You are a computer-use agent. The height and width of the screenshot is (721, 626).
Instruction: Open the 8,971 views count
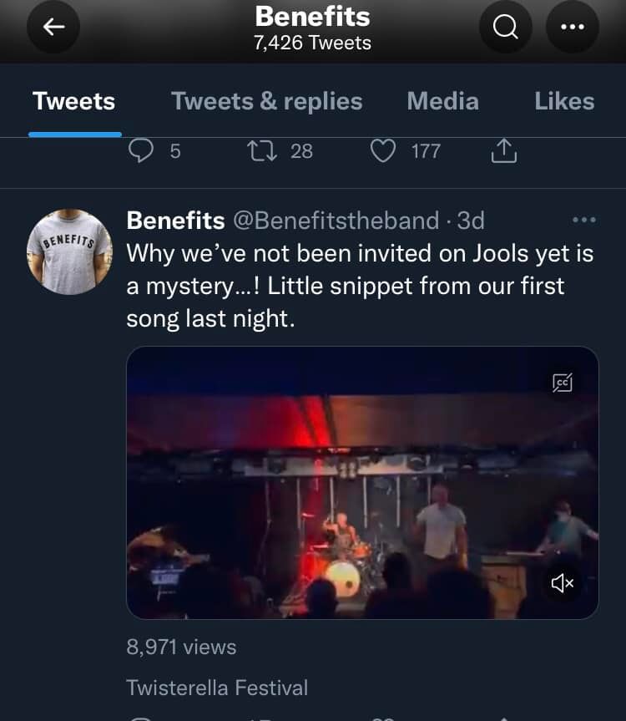pos(181,647)
